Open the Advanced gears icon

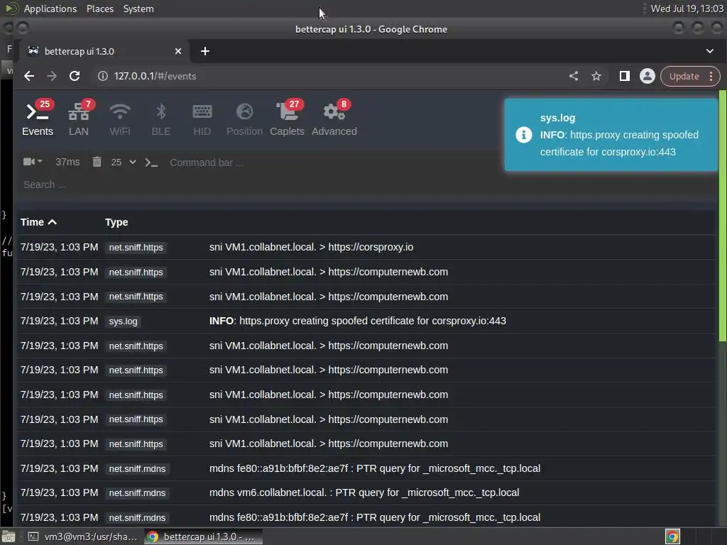point(334,119)
